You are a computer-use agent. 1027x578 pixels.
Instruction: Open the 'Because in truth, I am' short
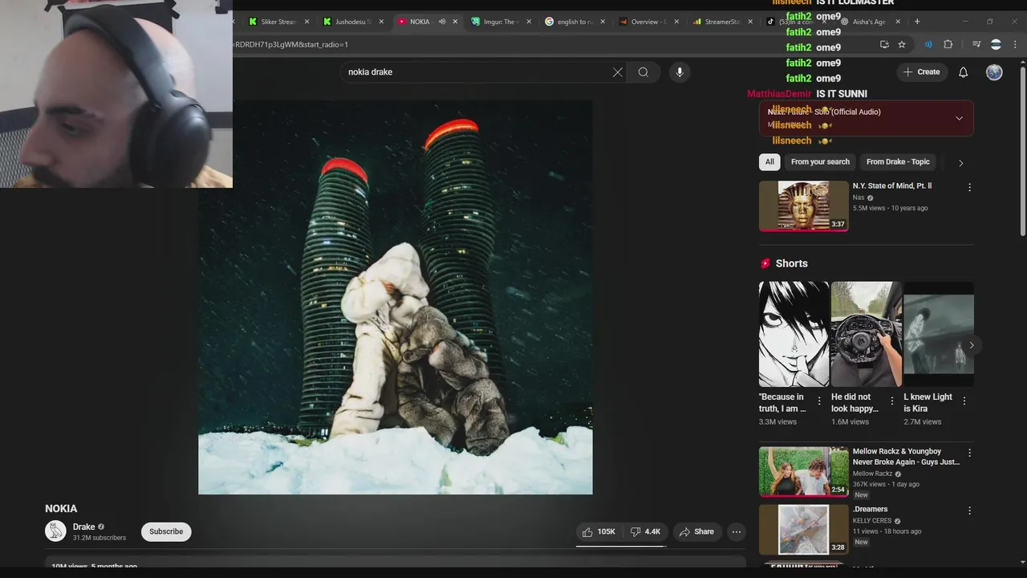pos(794,334)
